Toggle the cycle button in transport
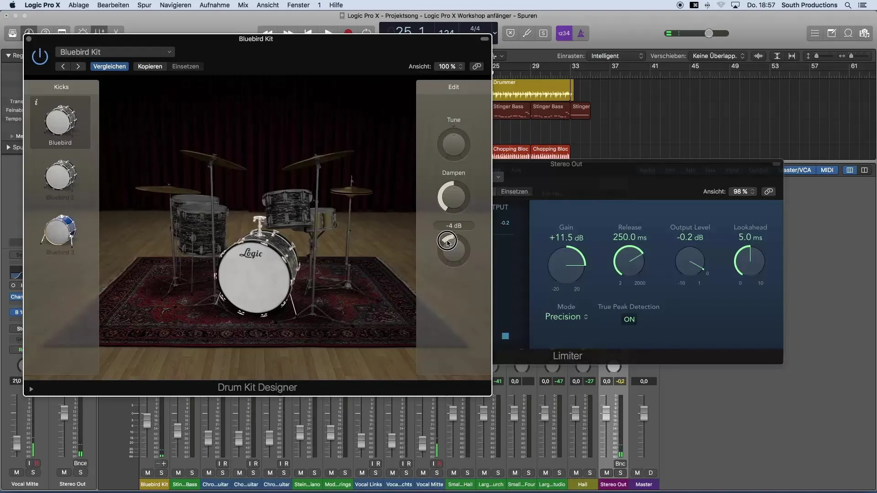The image size is (877, 493). [367, 32]
